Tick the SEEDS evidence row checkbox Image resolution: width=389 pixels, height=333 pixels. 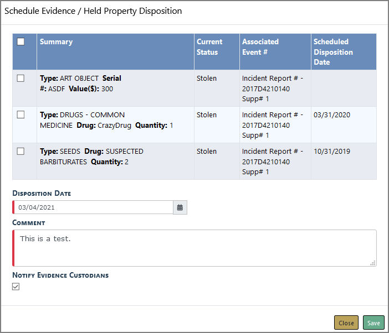21,152
